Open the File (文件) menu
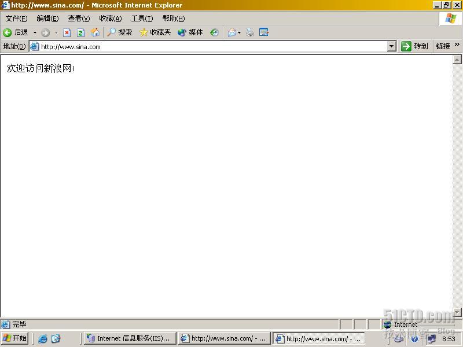This screenshot has width=463, height=347. (x=17, y=19)
